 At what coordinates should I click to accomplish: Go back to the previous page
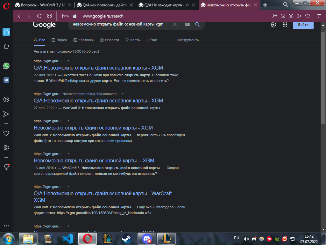pos(19,16)
